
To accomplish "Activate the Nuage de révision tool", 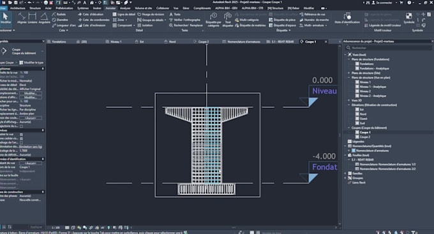I will tap(151, 15).
